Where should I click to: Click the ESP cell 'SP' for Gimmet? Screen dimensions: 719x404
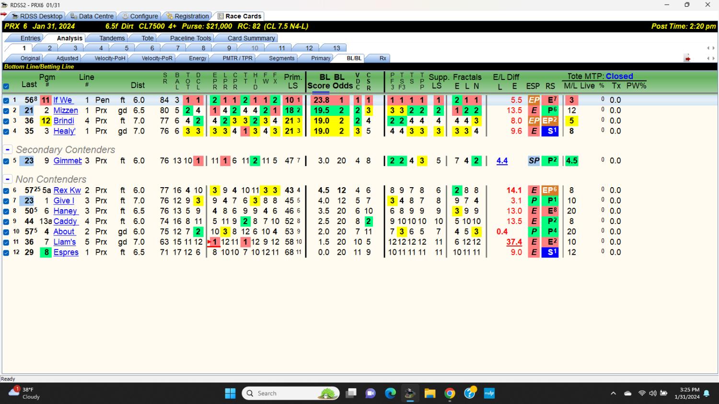tap(533, 161)
